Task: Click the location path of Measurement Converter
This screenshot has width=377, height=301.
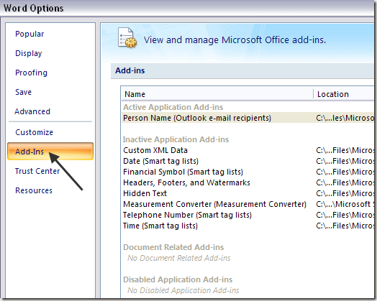Action: click(x=345, y=204)
